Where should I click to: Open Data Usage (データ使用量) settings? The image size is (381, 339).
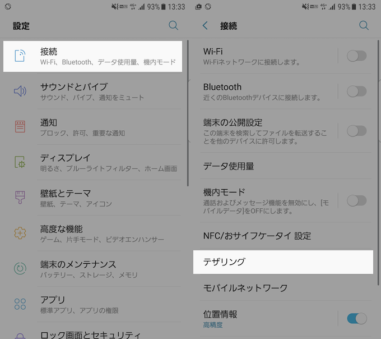229,166
